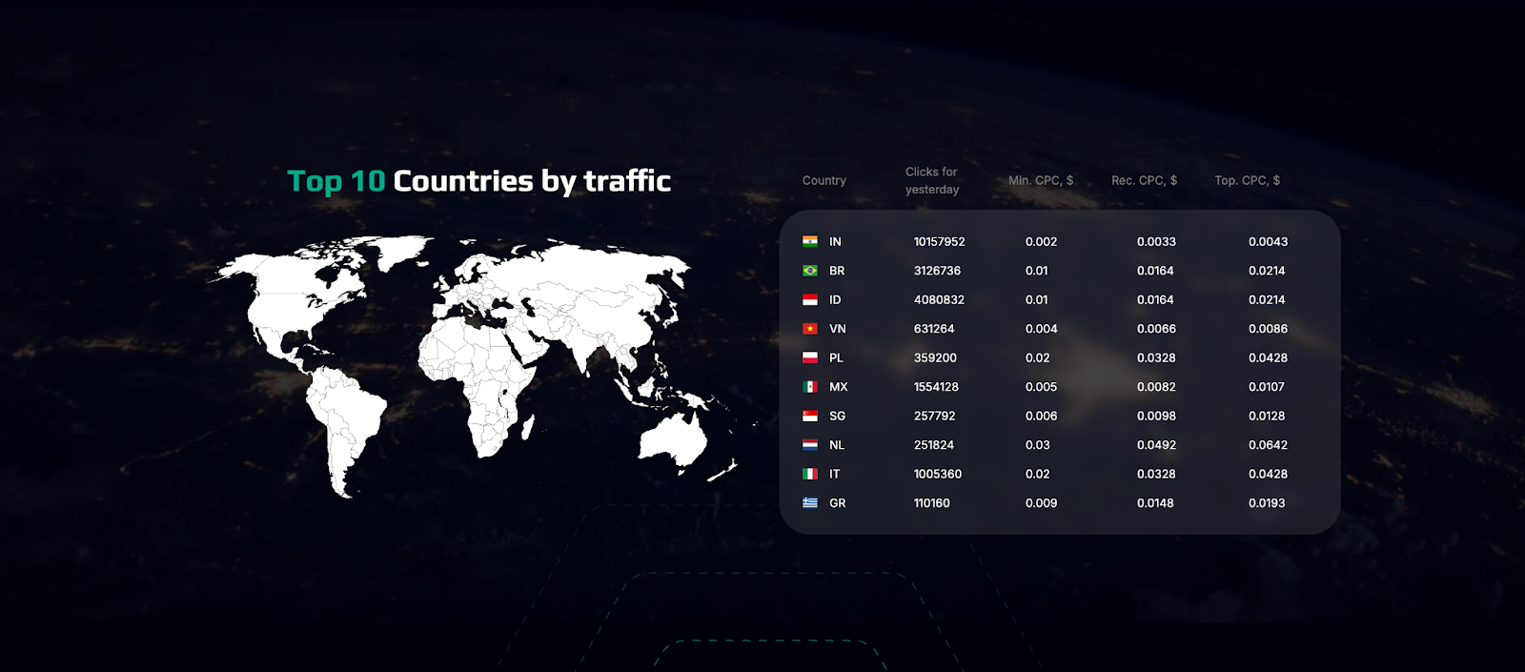Select the Vietnam flag icon
The image size is (1525, 672).
[x=810, y=329]
